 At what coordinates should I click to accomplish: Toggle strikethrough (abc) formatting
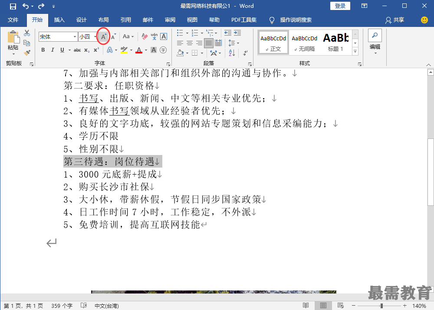click(x=77, y=50)
